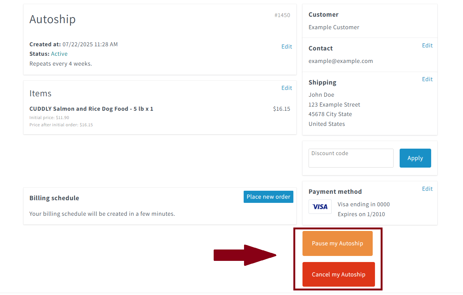Apply the discount code
Screen dimensions: 463x295
[415, 158]
